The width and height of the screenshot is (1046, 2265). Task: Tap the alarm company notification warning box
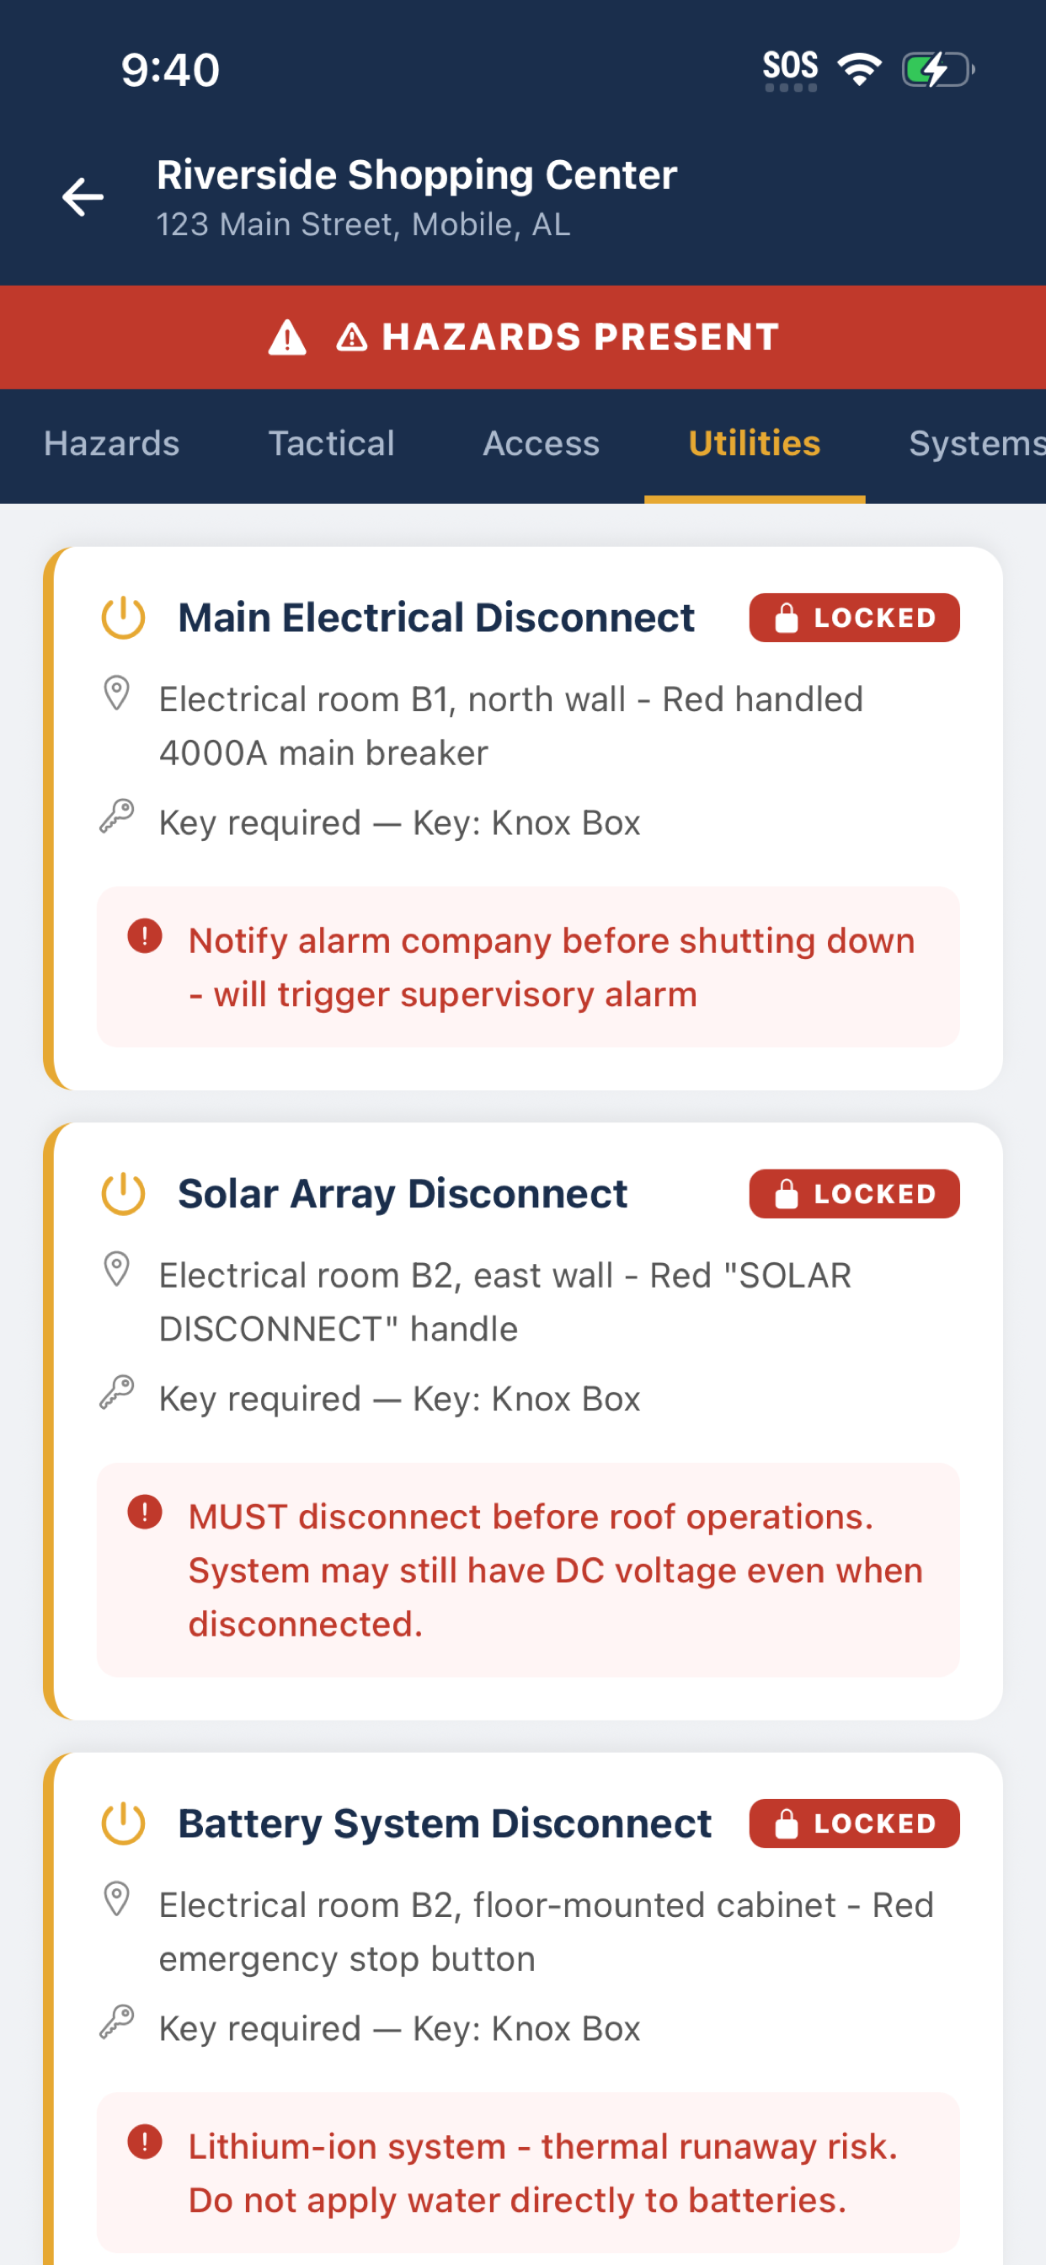click(528, 967)
